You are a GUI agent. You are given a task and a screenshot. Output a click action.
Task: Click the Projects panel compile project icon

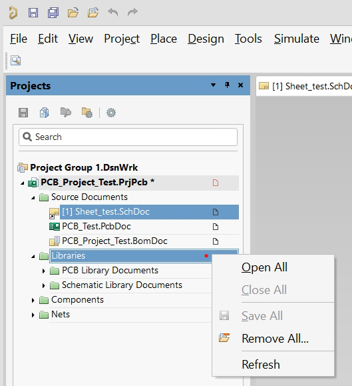(x=66, y=113)
